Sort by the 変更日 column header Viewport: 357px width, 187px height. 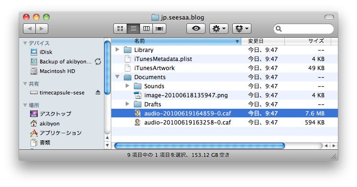[x=263, y=41]
